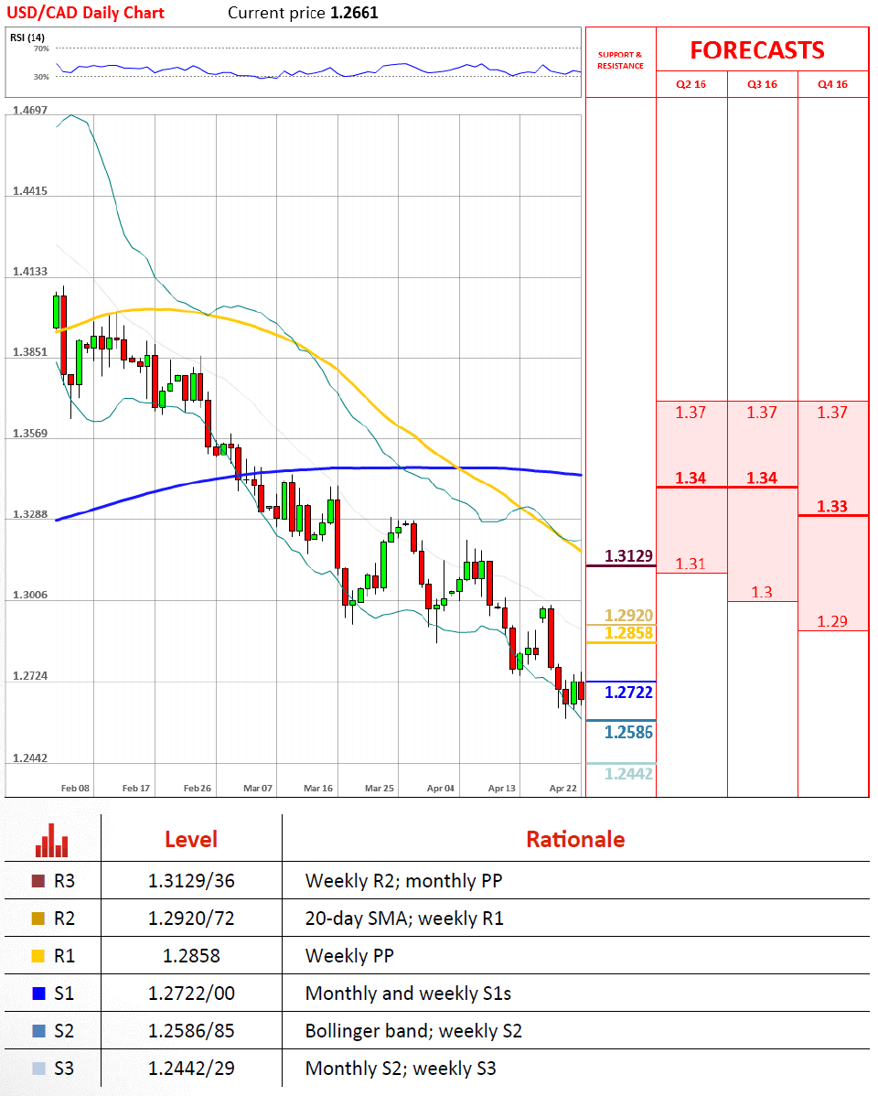This screenshot has height=1096, width=878.
Task: Click the R1 yellow color swatch
Action: point(38,955)
